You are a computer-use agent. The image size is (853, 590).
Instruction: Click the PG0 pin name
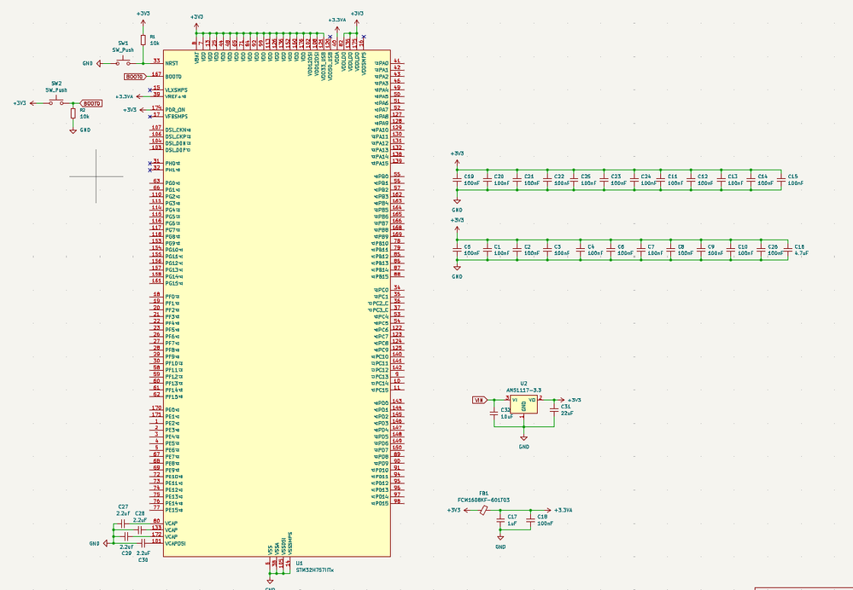click(x=170, y=183)
